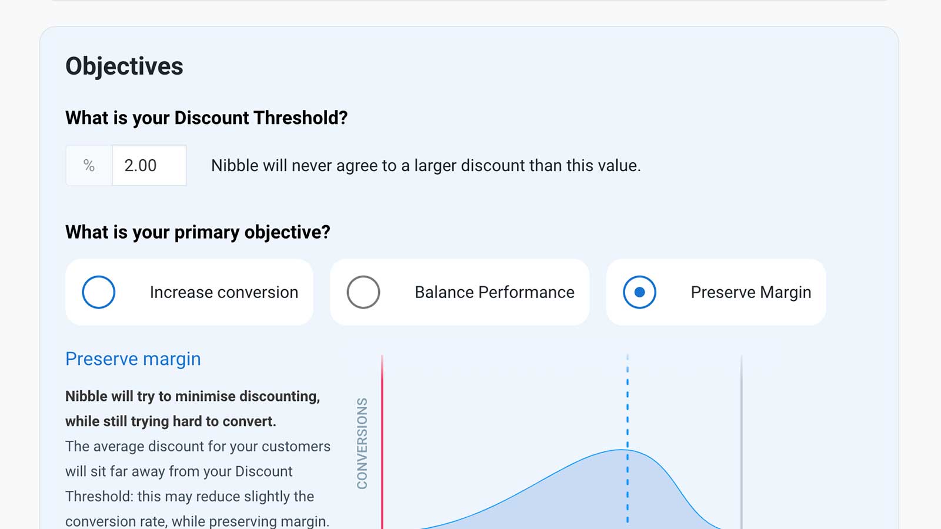The width and height of the screenshot is (941, 529).
Task: Click the 'Increase conversion' label text
Action: [224, 292]
